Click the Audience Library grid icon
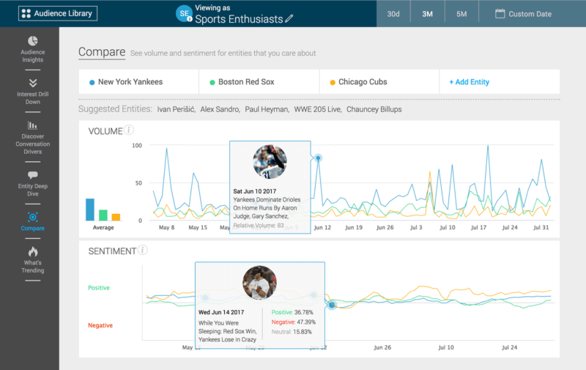This screenshot has height=370, width=586. (x=26, y=13)
